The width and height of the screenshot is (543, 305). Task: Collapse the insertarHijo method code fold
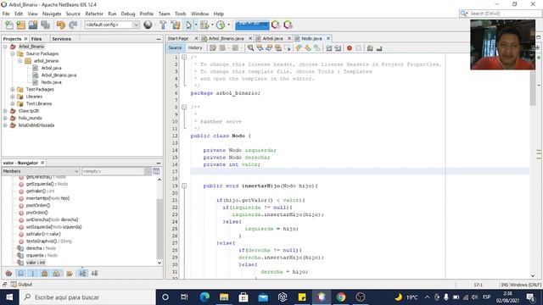184,186
